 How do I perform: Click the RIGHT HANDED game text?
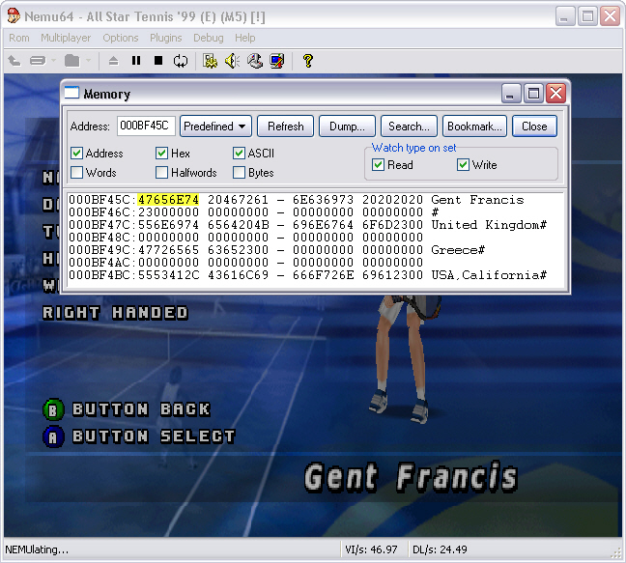115,313
